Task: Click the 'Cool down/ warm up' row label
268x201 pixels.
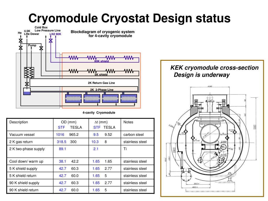Action: point(26,161)
